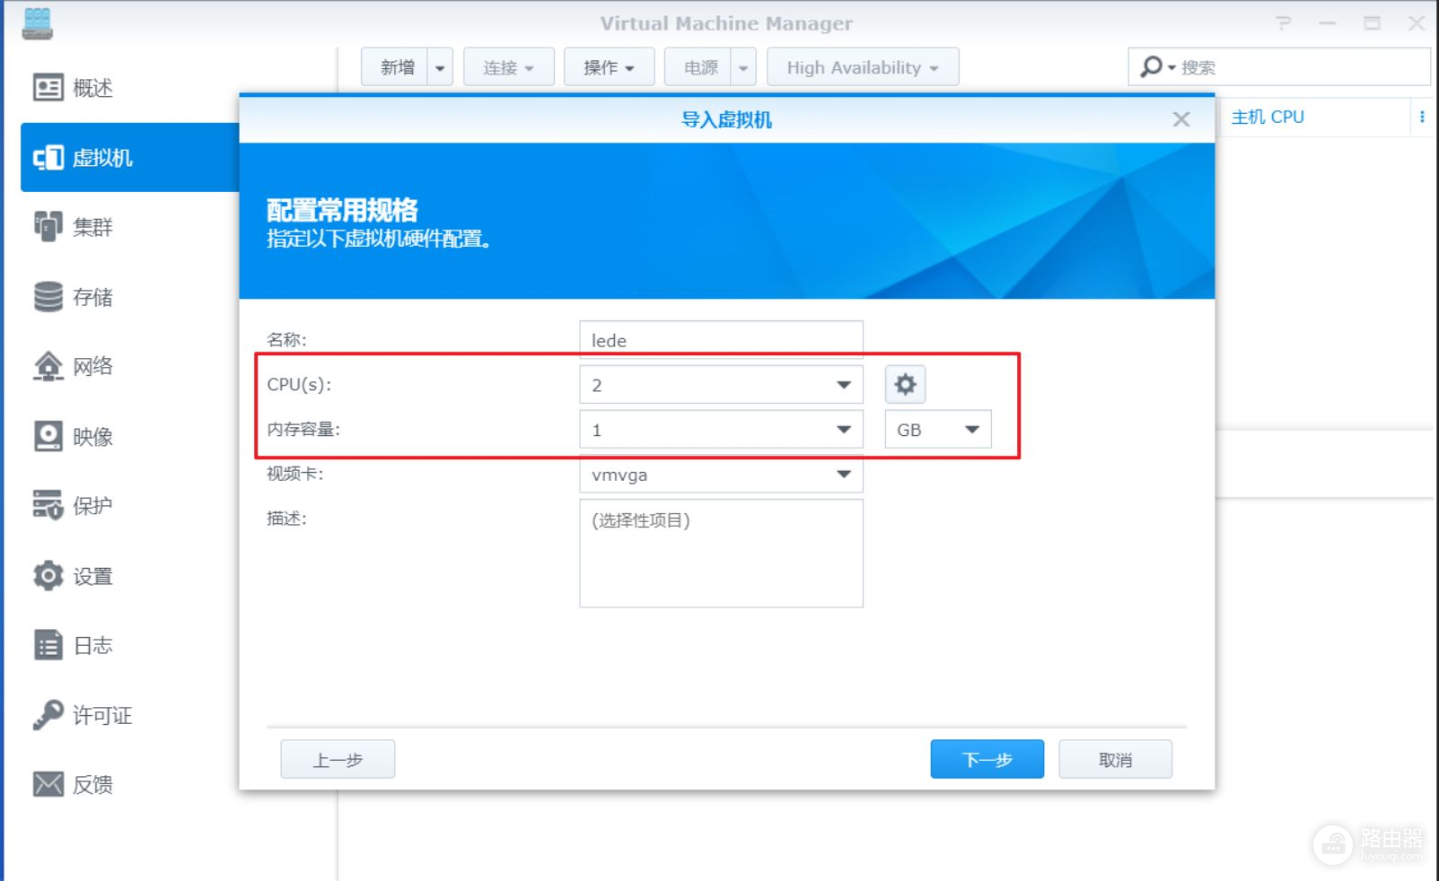The height and width of the screenshot is (881, 1439).
Task: Close the 导入虚拟机 dialog
Action: tap(1181, 119)
